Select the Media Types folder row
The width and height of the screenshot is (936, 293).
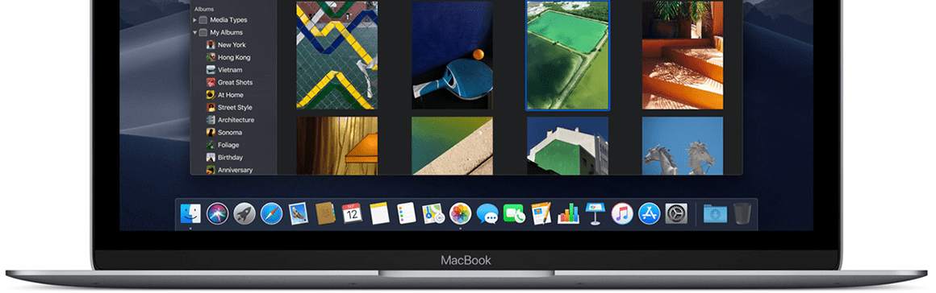coord(234,19)
